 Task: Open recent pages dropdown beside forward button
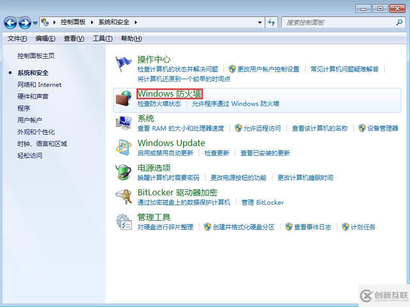pos(36,23)
